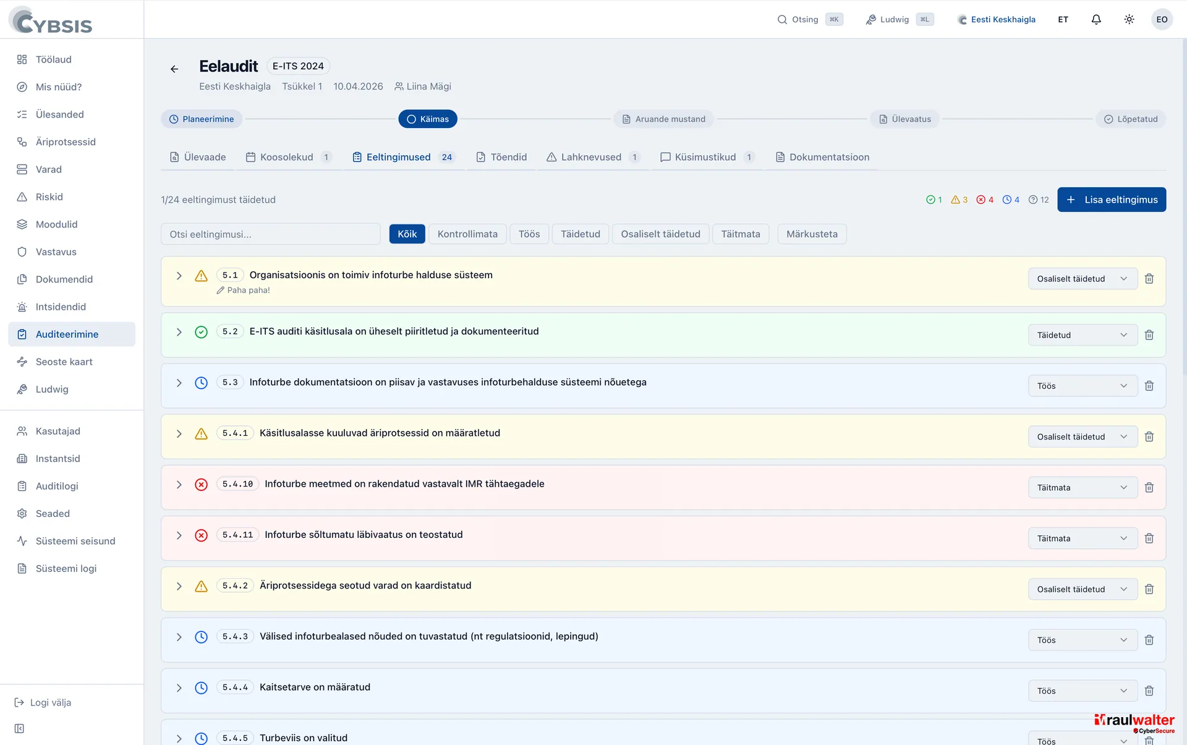Filter requirements by Osaliselt täidetud
The width and height of the screenshot is (1187, 745).
coord(660,234)
